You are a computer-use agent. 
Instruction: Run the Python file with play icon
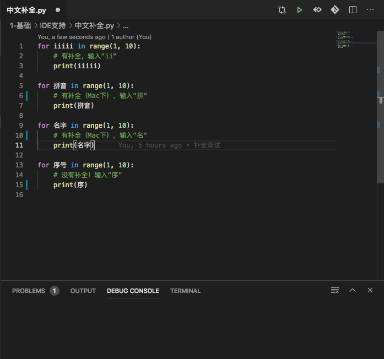point(300,10)
